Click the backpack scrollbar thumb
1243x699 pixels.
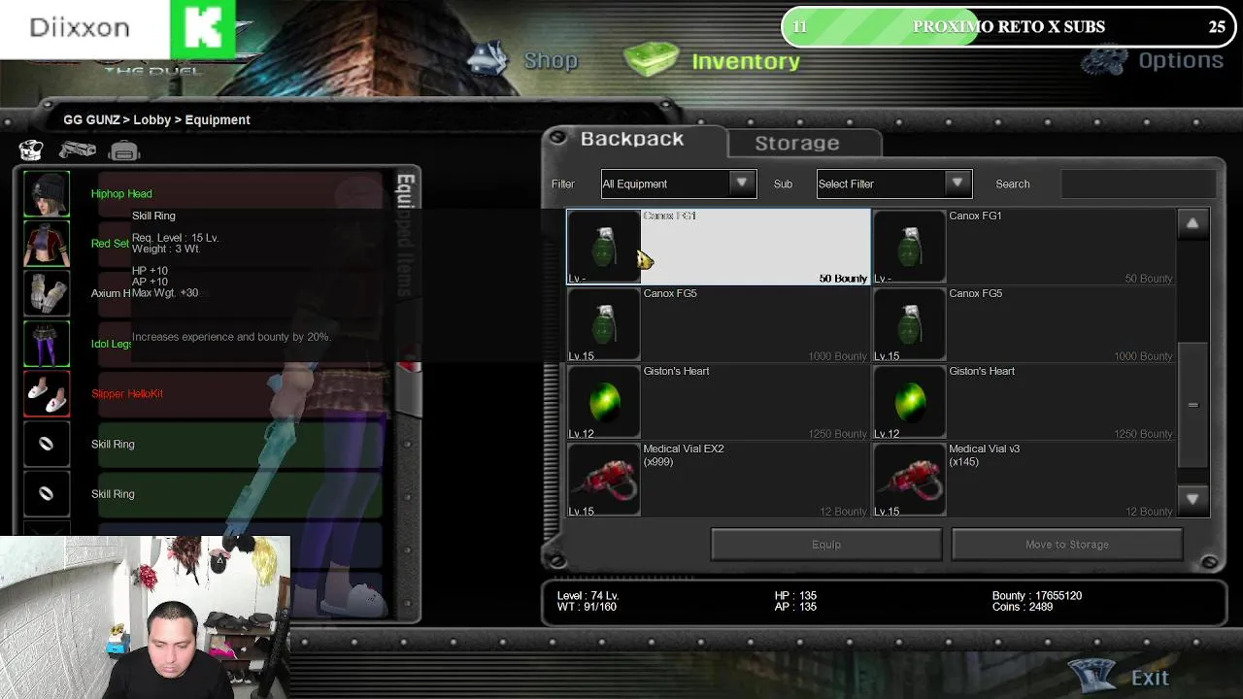(x=1193, y=404)
